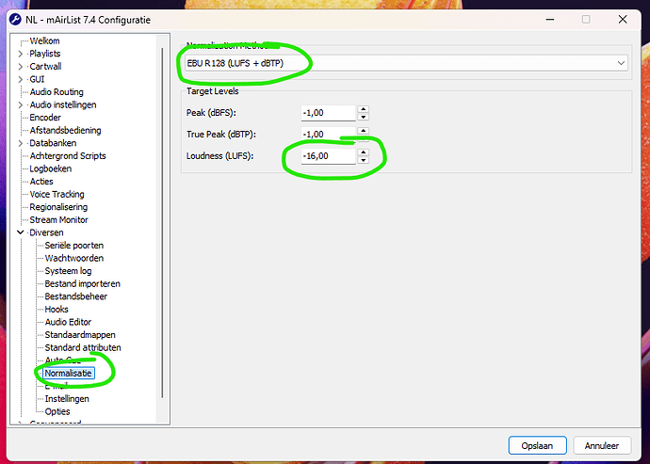The width and height of the screenshot is (650, 464).
Task: Open Seriële poorten settings
Action: (73, 246)
